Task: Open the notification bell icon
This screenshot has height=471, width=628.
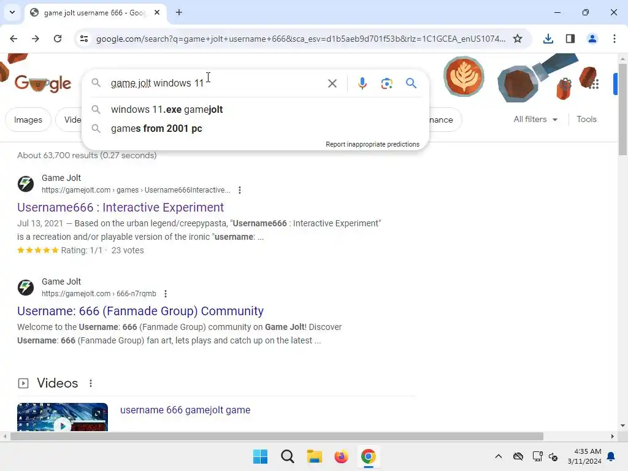Action: pyautogui.click(x=611, y=456)
